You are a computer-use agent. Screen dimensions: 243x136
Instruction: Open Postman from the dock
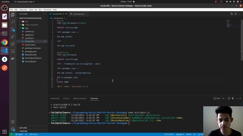click(5, 68)
